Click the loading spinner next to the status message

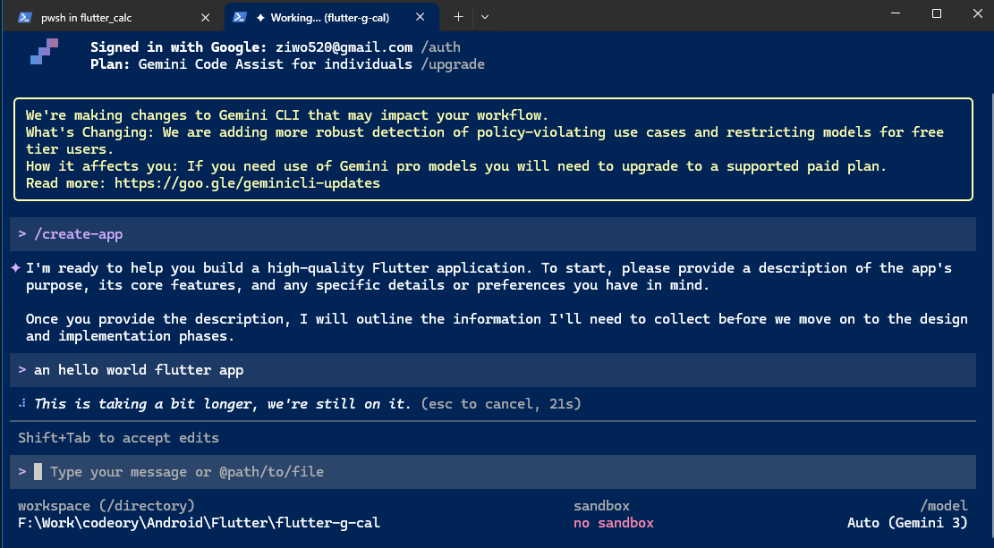(x=21, y=404)
